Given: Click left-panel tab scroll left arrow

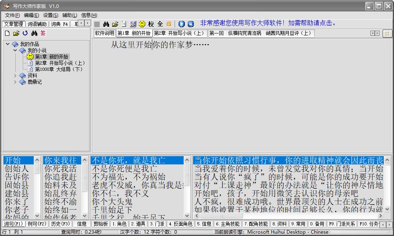Looking at the screenshot, I should coord(81,23).
